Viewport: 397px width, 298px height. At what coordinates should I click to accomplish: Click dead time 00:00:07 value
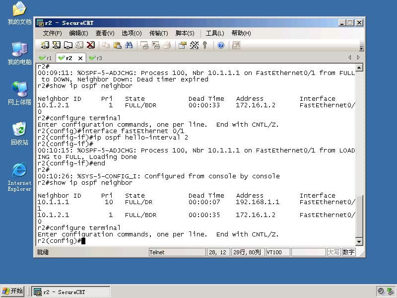tap(204, 202)
